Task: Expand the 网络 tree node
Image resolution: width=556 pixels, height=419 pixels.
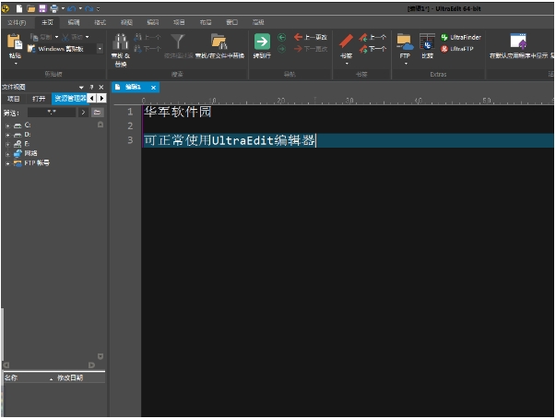Action: coord(7,154)
